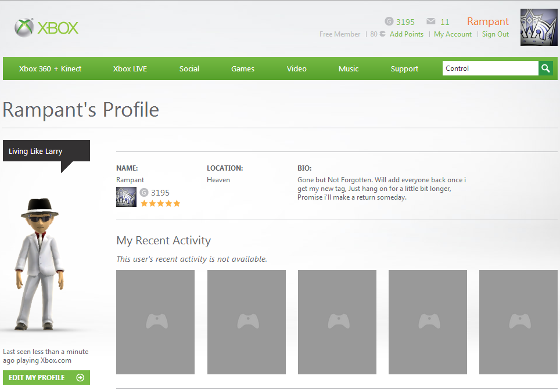Screen dimensions: 560x390
Task: Click the arrow icon on Edit My Profile
Action: point(80,377)
